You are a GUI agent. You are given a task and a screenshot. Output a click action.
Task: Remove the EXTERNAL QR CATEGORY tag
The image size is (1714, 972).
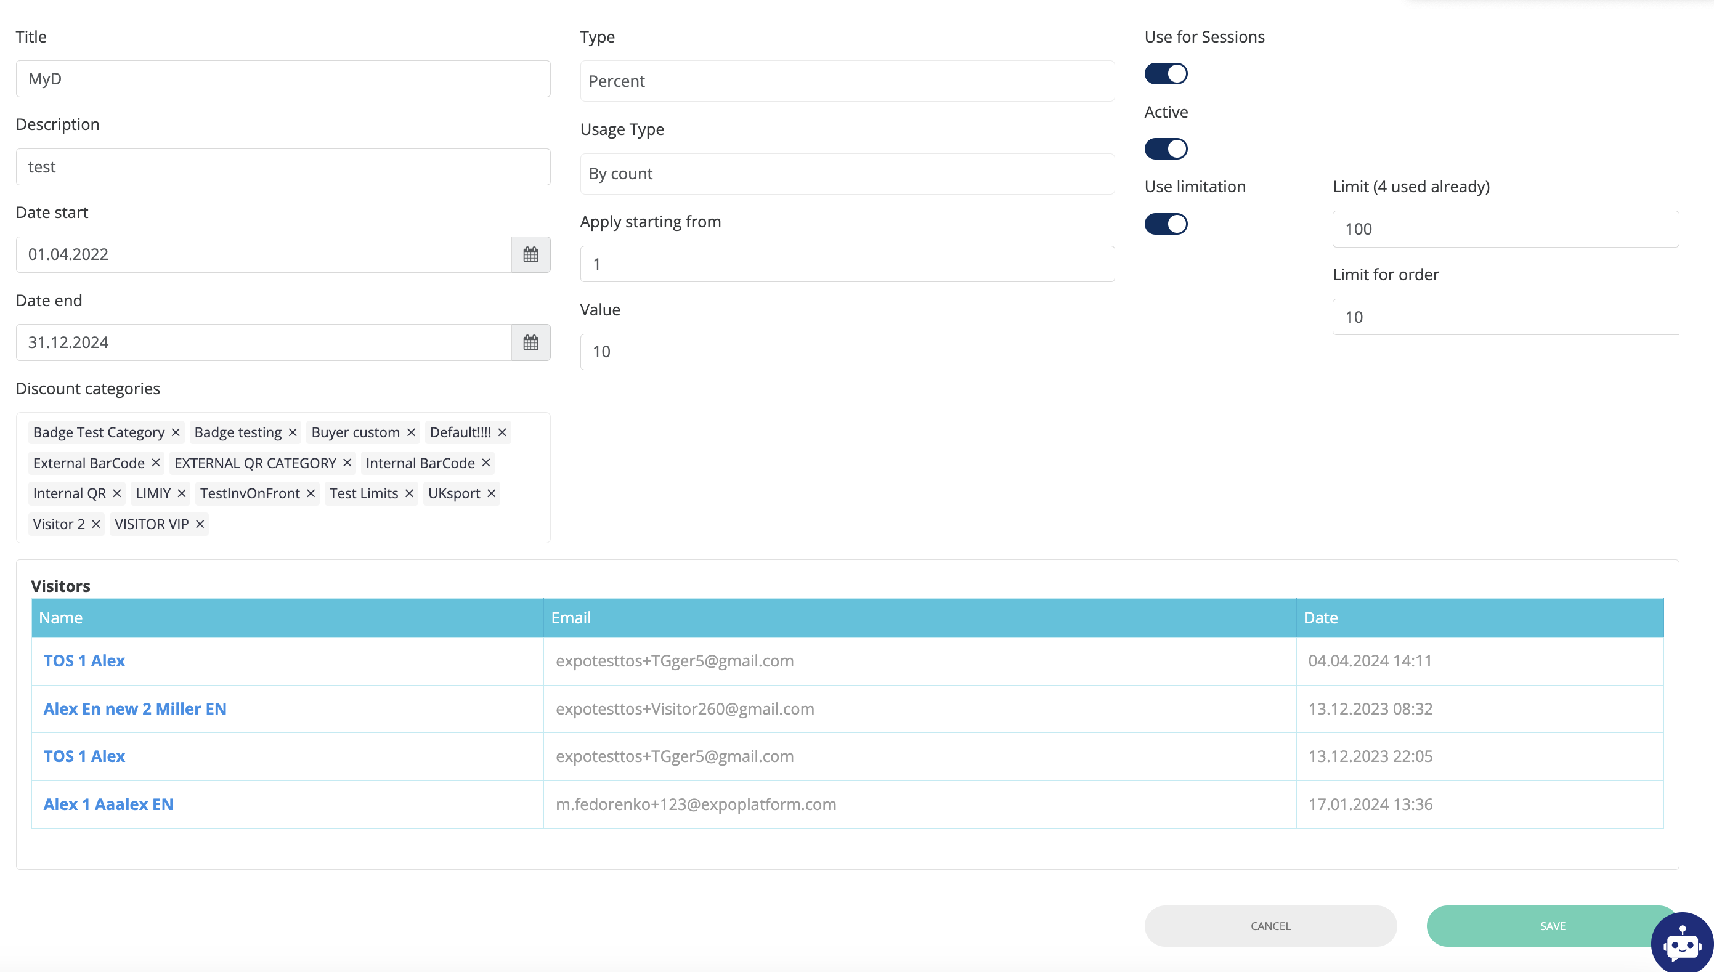click(347, 463)
